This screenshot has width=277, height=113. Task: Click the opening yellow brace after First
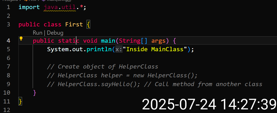tap(88, 25)
